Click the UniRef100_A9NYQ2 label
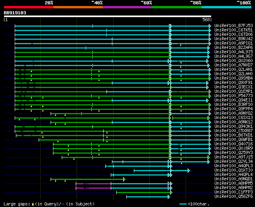255x207 pixels. (x=233, y=113)
